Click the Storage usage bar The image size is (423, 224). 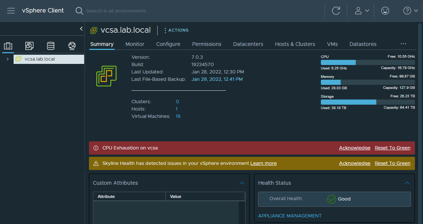pyautogui.click(x=368, y=102)
